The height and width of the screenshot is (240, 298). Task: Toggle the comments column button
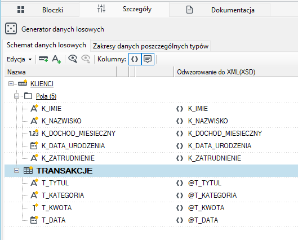click(x=148, y=59)
